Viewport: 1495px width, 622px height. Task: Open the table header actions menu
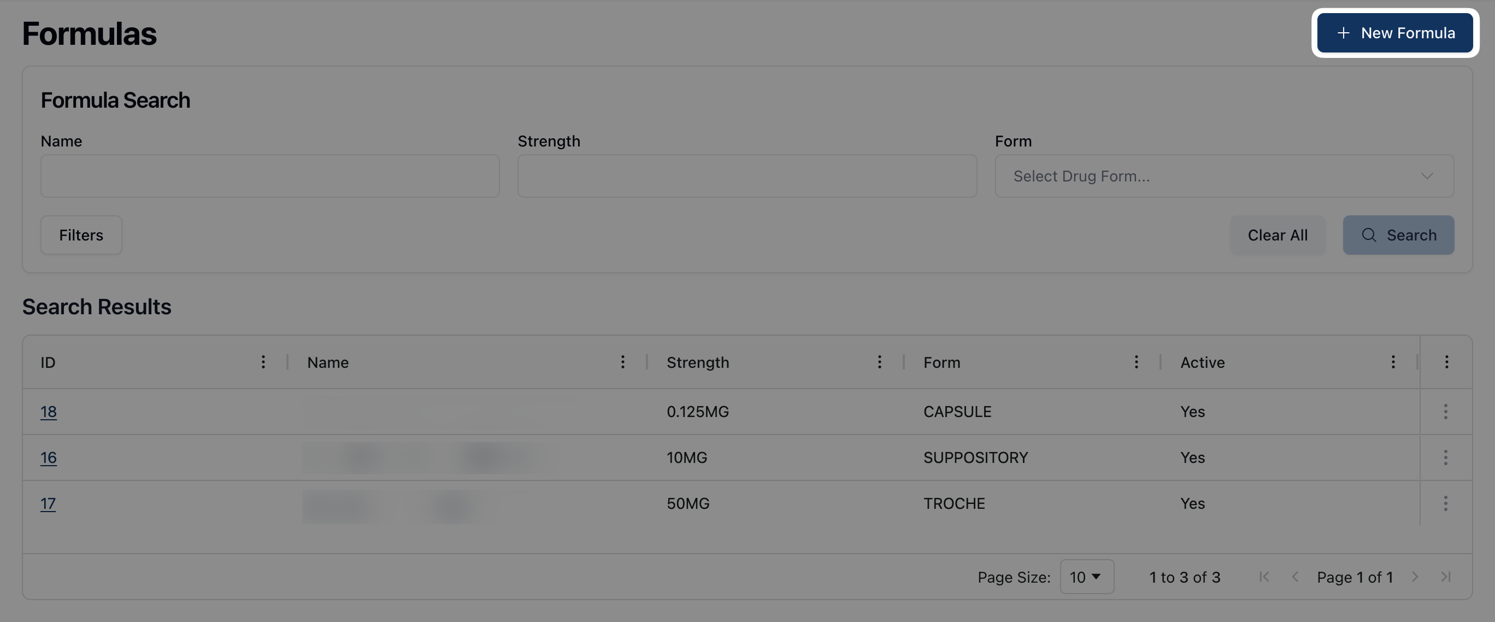tap(1446, 362)
